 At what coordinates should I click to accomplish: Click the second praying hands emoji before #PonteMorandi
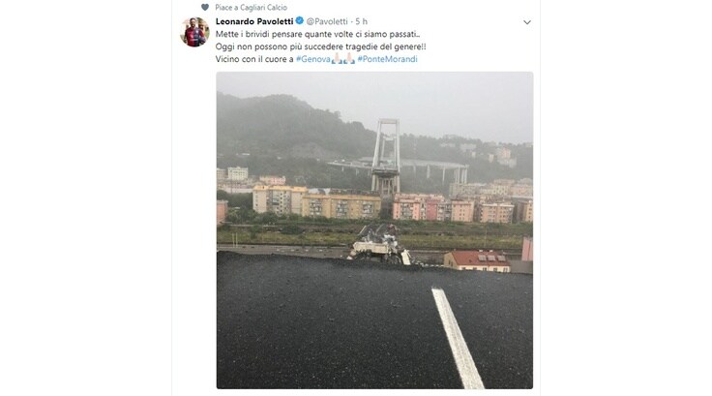pos(349,59)
